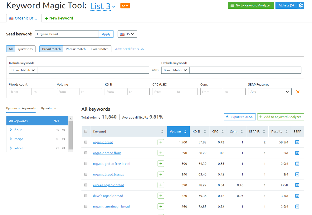
Task: Click the Apply button for seed keyword
Action: coord(106,34)
